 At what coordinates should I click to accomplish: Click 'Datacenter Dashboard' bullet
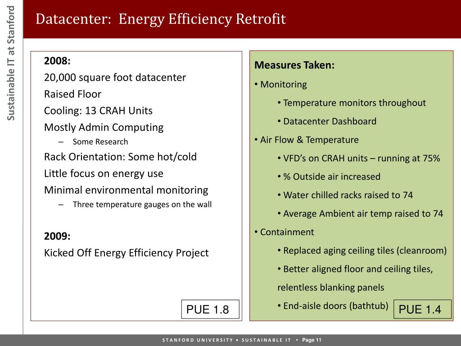click(x=327, y=122)
